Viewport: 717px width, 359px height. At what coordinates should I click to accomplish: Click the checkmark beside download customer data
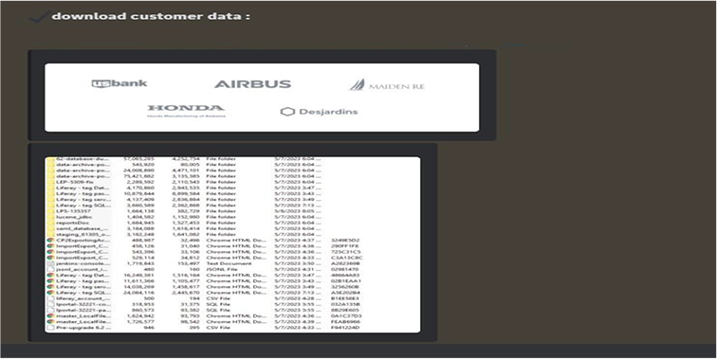click(38, 17)
